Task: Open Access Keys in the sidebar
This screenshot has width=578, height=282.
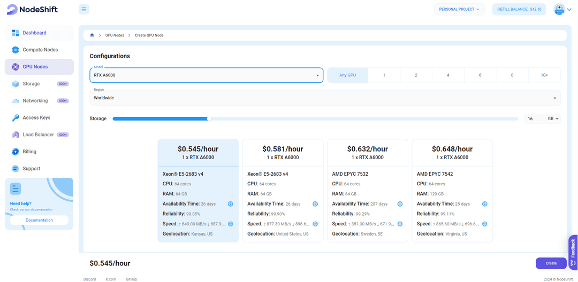Action: click(39, 117)
